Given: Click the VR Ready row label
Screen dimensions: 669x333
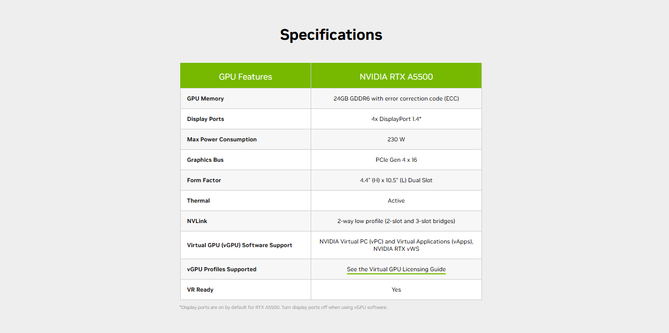Looking at the screenshot, I should tap(200, 290).
